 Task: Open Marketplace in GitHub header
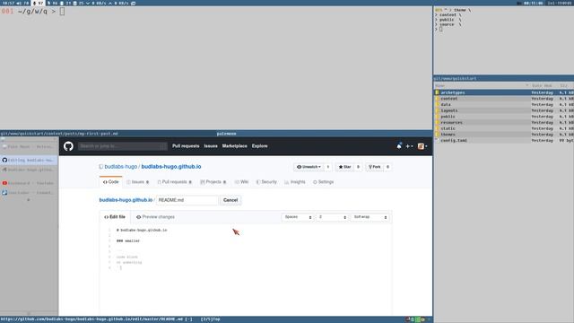(234, 146)
